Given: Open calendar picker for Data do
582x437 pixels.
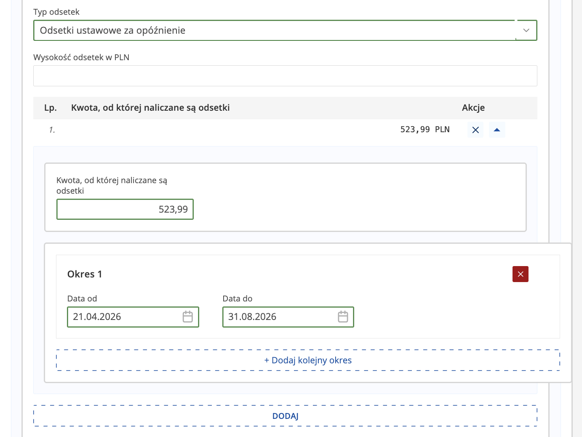Looking at the screenshot, I should 343,317.
